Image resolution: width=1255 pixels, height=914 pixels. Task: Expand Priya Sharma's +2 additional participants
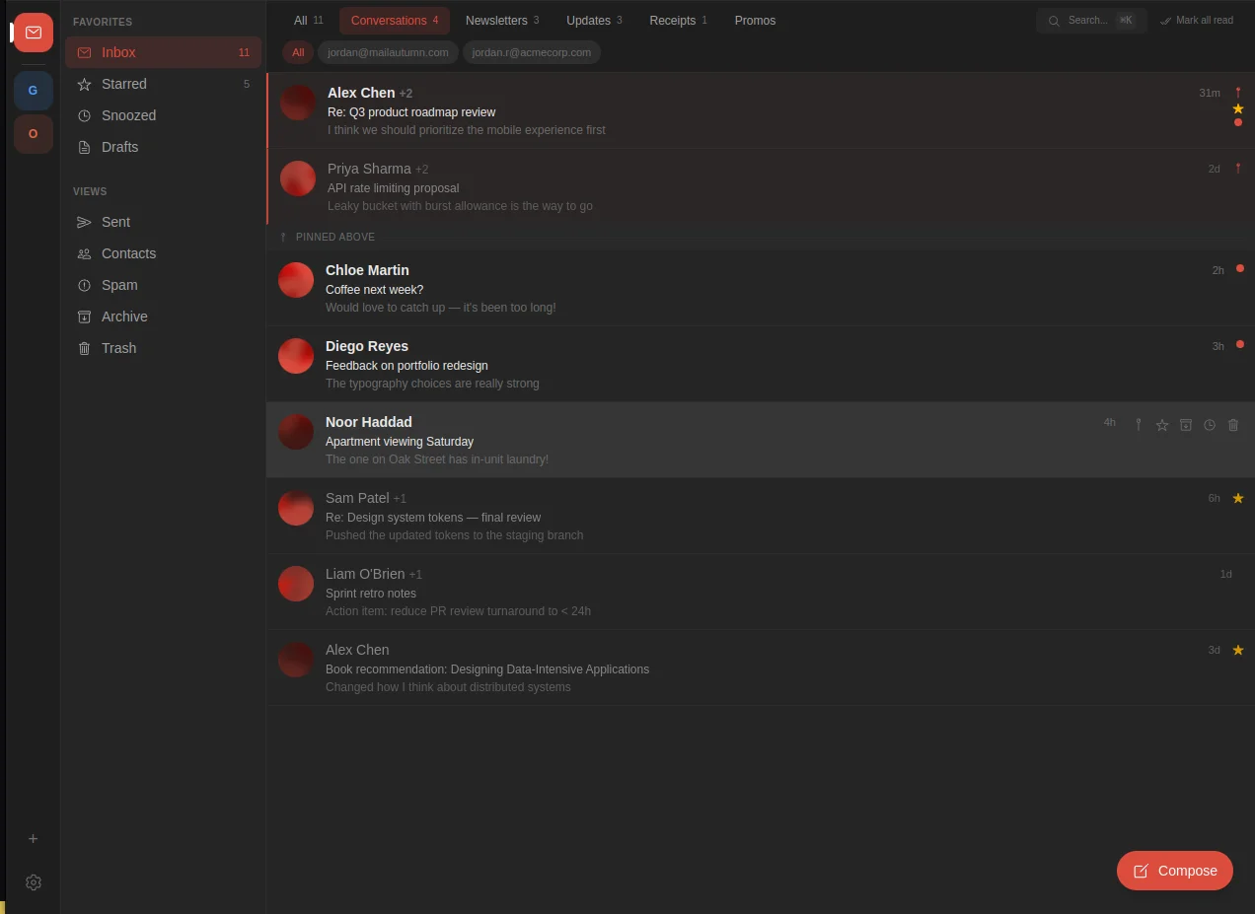coord(421,169)
